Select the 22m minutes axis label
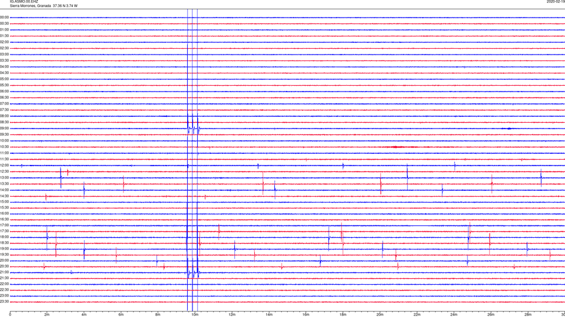 click(417, 315)
